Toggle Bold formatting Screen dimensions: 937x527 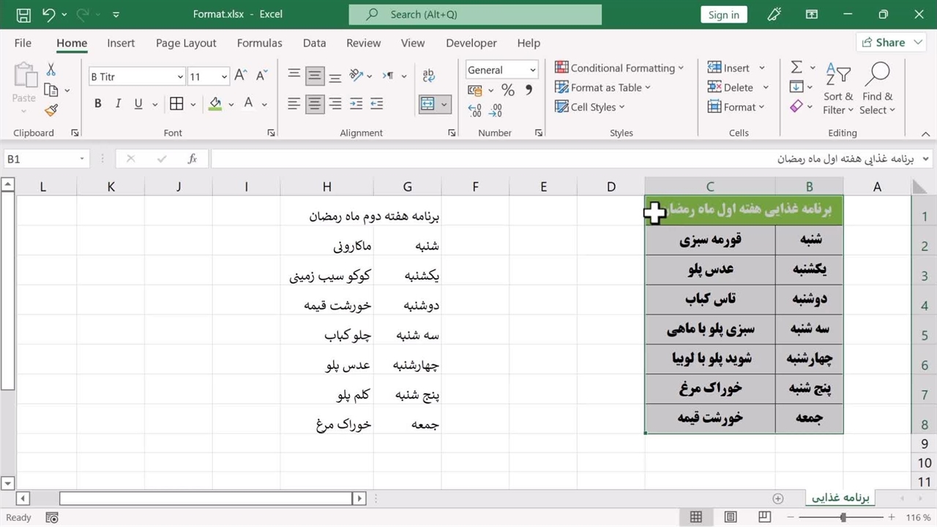tap(97, 104)
